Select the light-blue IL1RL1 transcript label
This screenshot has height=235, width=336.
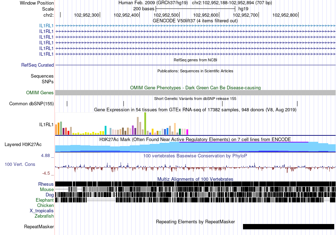pos(46,26)
